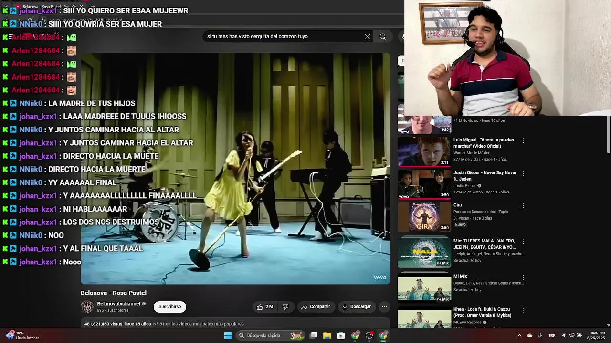This screenshot has height=343, width=611.
Task: Subscribe with the Suscribirse button
Action: click(x=169, y=307)
